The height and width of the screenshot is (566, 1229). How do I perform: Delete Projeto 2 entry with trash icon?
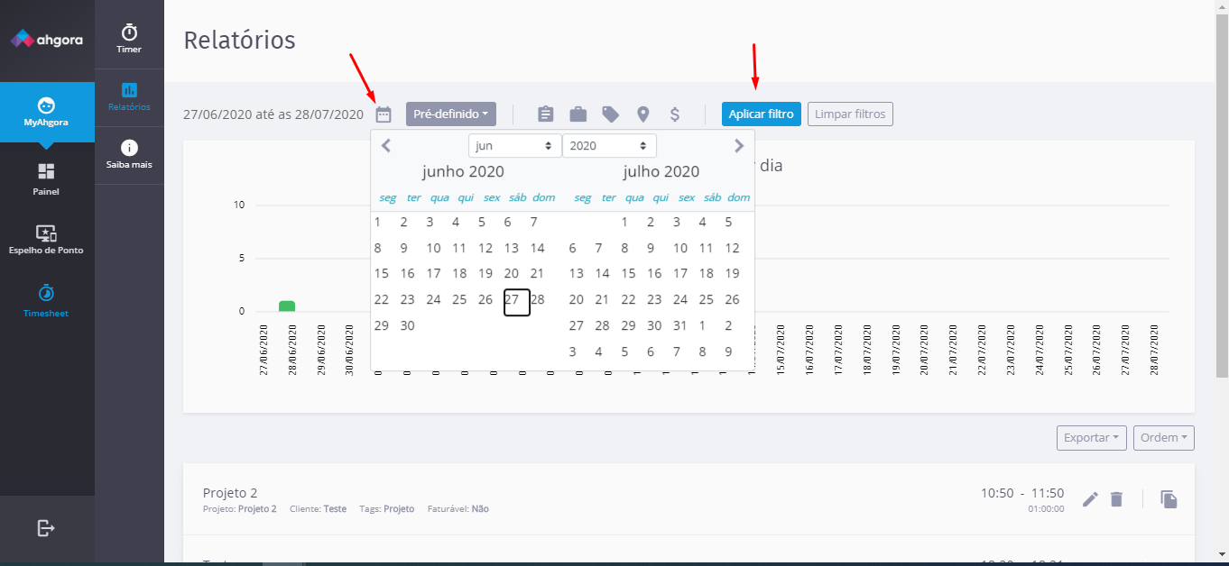click(x=1116, y=499)
